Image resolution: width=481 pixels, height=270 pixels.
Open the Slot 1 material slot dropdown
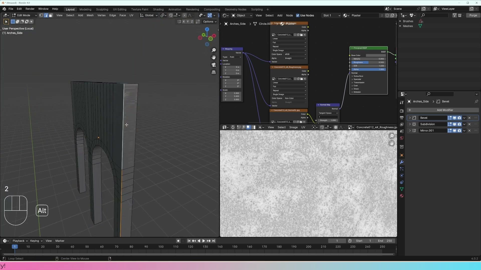pyautogui.click(x=331, y=15)
